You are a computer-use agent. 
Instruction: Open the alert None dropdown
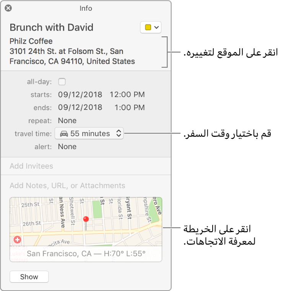pos(67,146)
